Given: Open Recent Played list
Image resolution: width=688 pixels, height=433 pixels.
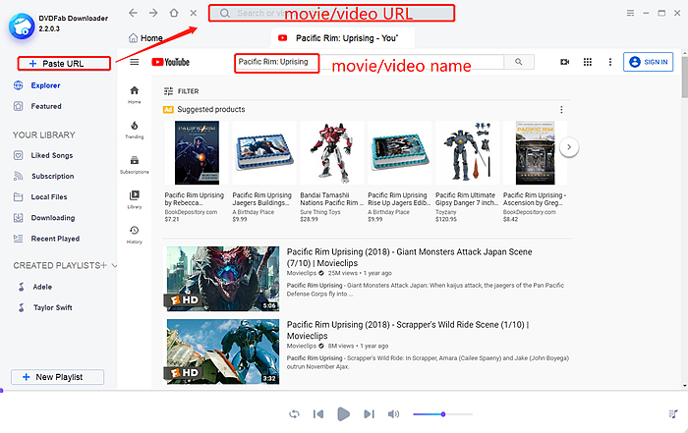Looking at the screenshot, I should click(x=47, y=239).
